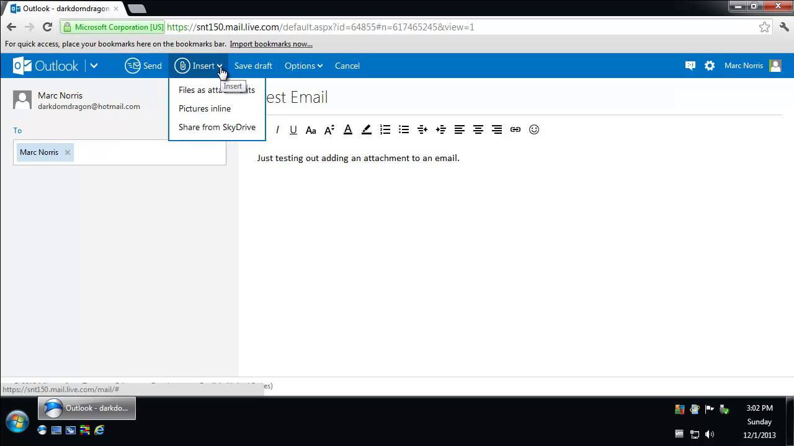Cancel the email composition

(x=347, y=66)
